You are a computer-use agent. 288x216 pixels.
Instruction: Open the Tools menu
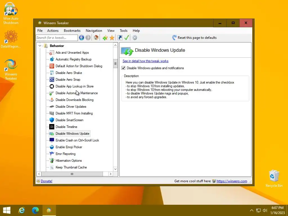point(124,31)
